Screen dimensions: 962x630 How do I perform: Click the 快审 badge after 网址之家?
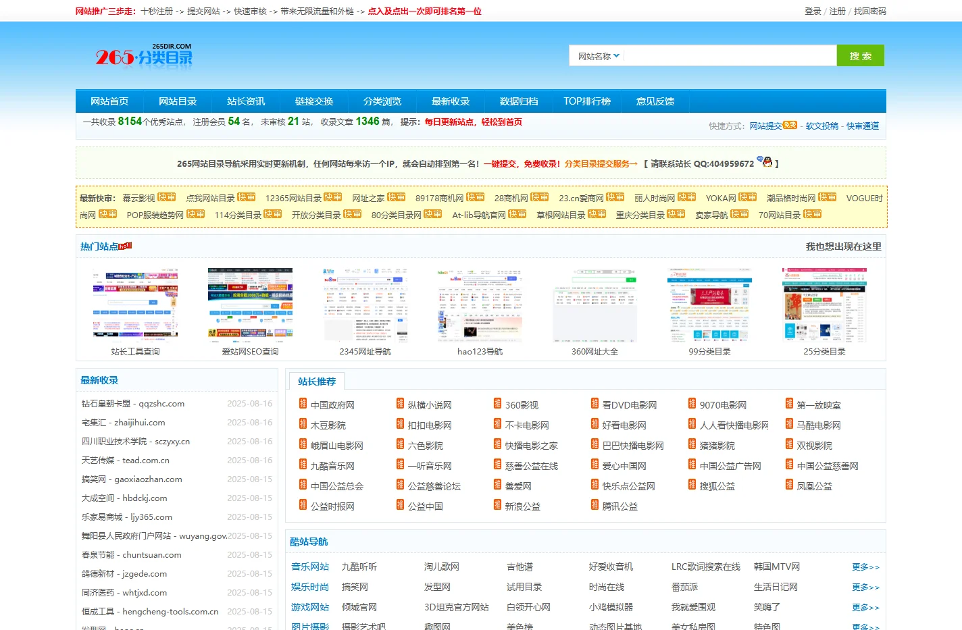pyautogui.click(x=397, y=197)
